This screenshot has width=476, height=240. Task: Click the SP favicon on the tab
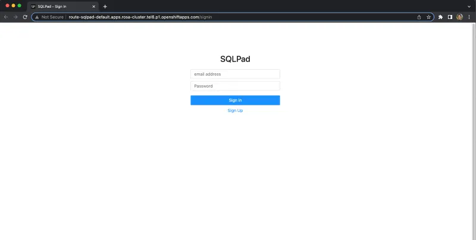coord(33,7)
